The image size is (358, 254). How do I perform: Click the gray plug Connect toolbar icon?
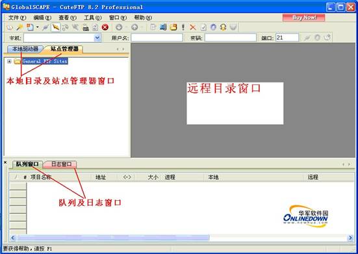pos(45,28)
